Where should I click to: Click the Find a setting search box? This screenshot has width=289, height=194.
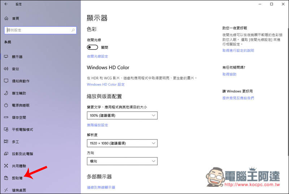[40, 30]
